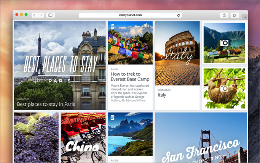This screenshot has width=260, height=163.
Task: Open the lavender bundle photo
Action: (x=36, y=137)
